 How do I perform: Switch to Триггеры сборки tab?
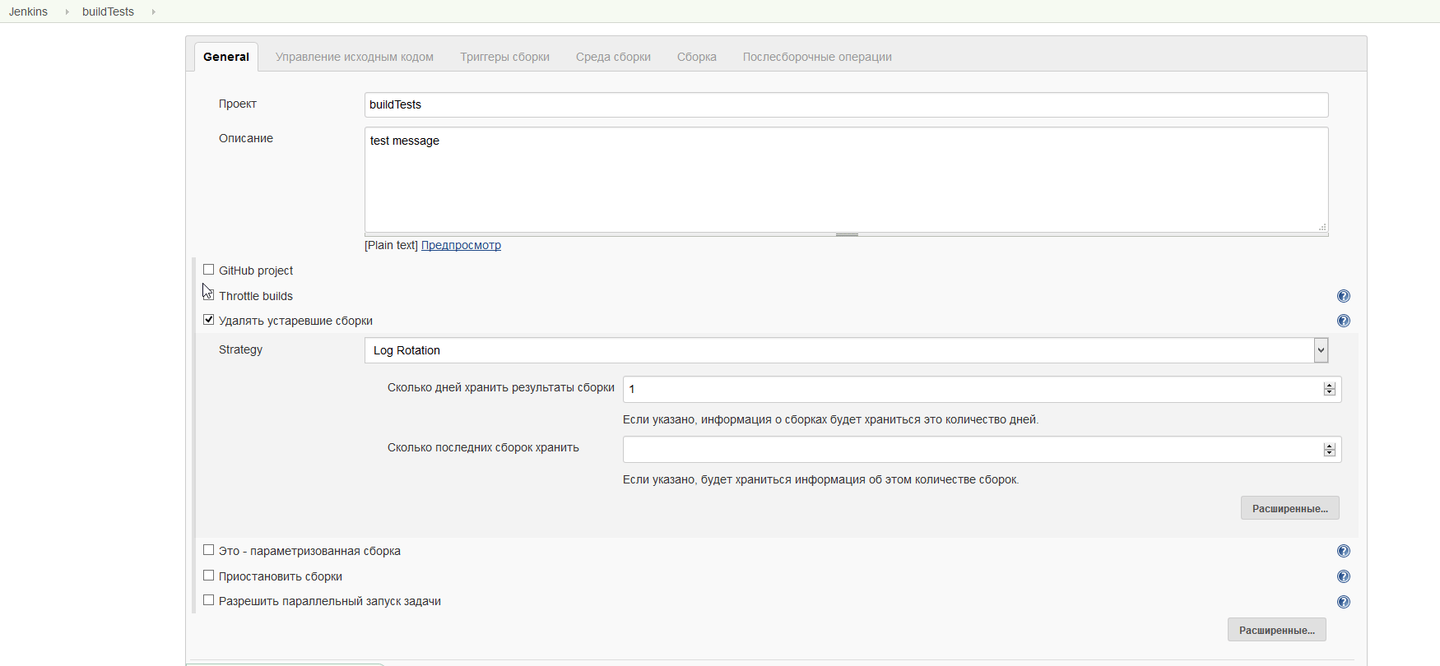(x=504, y=57)
